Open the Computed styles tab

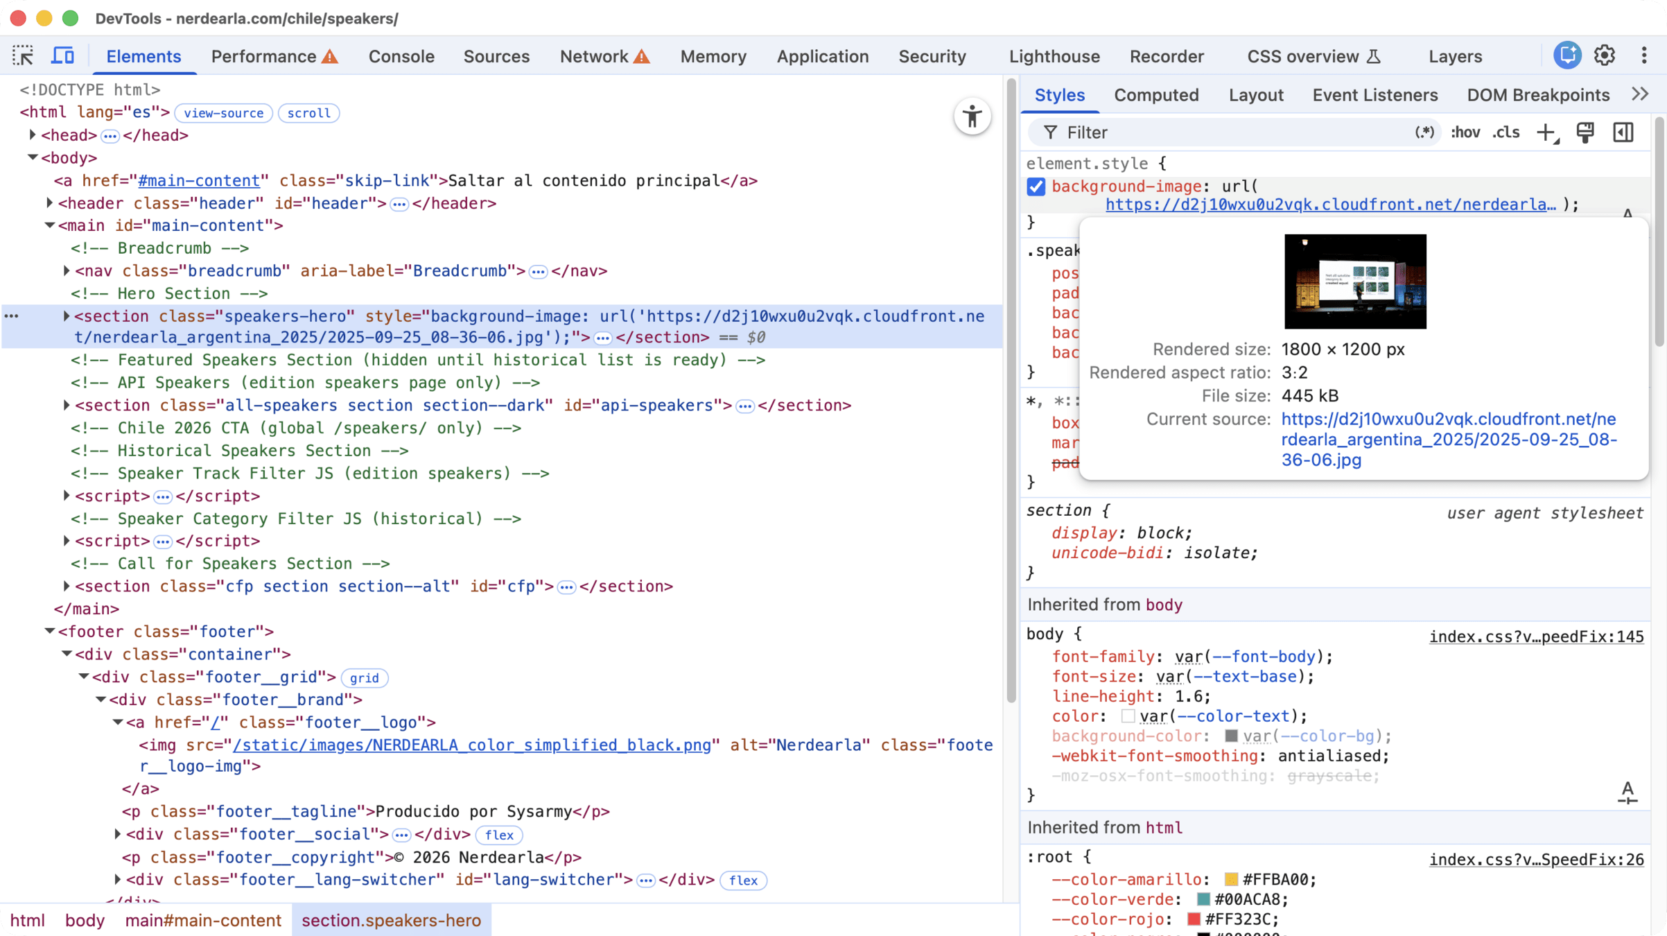coord(1156,95)
